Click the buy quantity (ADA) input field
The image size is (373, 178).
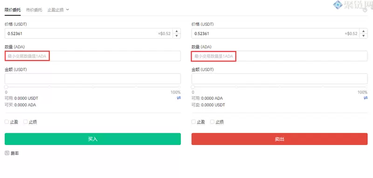pos(93,56)
